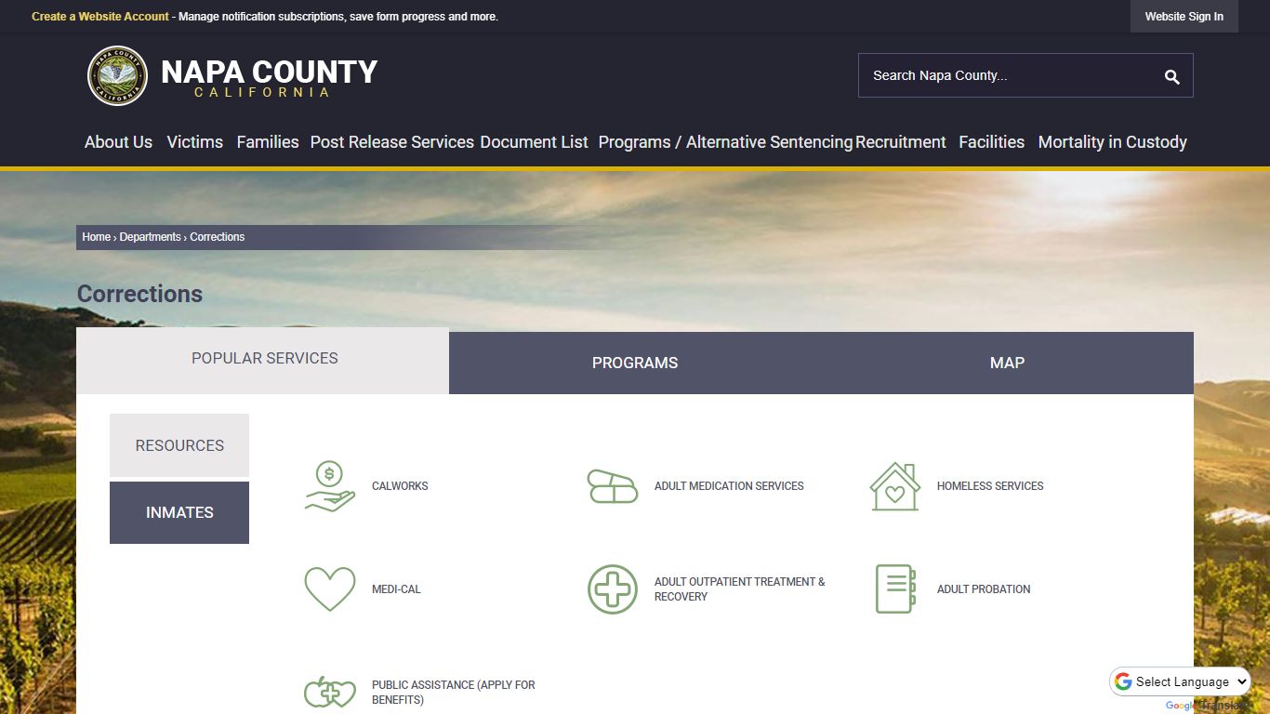
Task: Switch to the Programs tab
Action: [635, 364]
